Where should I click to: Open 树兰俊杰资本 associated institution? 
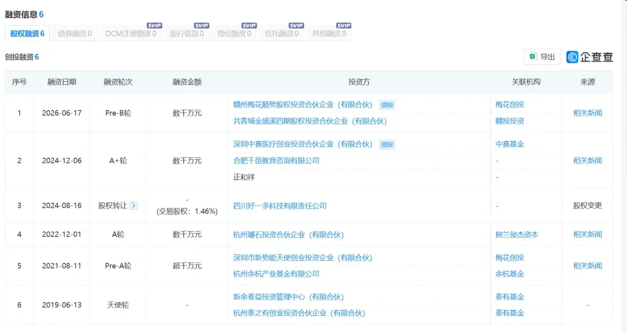(517, 235)
